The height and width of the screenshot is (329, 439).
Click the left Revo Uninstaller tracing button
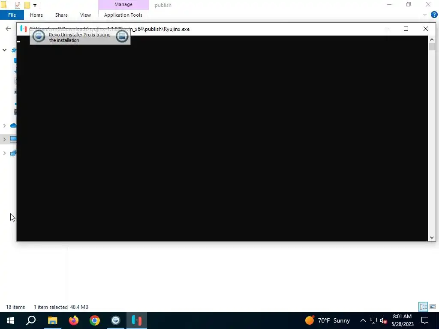(x=39, y=36)
